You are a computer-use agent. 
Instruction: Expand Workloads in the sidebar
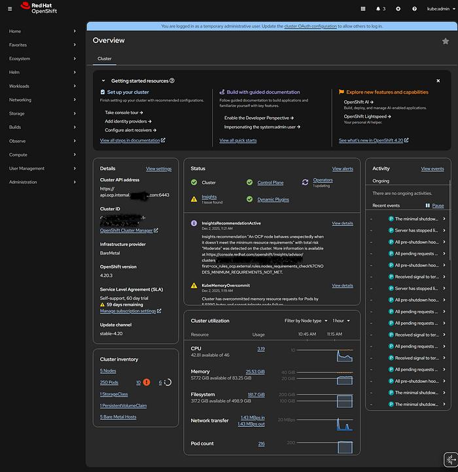coord(43,86)
